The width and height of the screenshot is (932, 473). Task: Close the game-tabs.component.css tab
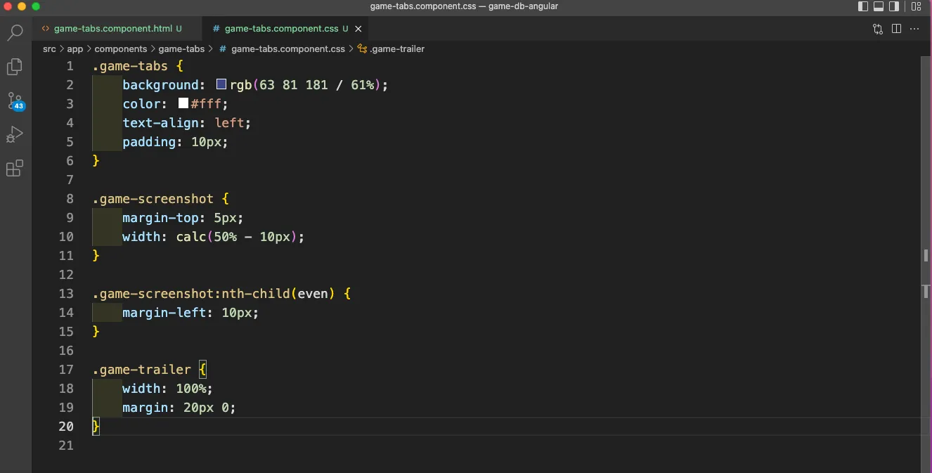358,29
